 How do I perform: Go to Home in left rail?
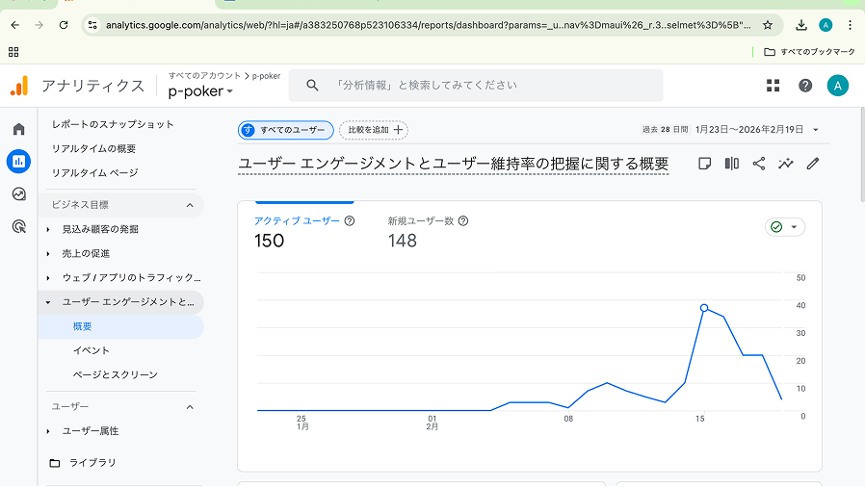tap(18, 129)
